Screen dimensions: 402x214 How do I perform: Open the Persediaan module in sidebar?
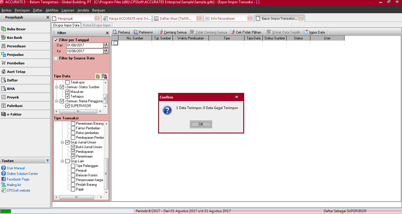click(16, 46)
